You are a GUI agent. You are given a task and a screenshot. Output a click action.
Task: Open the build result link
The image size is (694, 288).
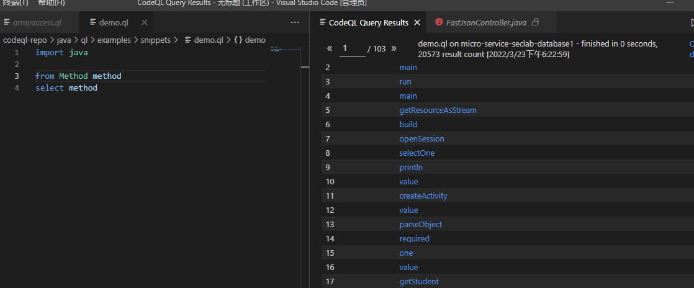click(x=408, y=124)
